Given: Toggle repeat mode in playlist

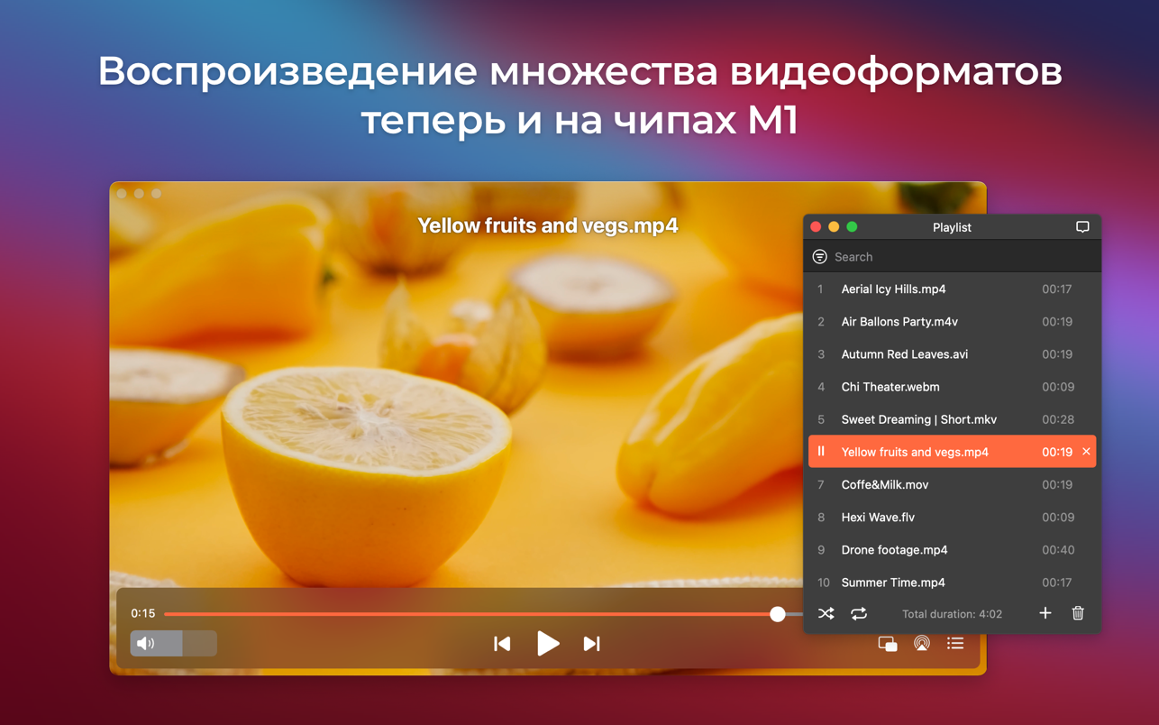Looking at the screenshot, I should click(x=859, y=614).
